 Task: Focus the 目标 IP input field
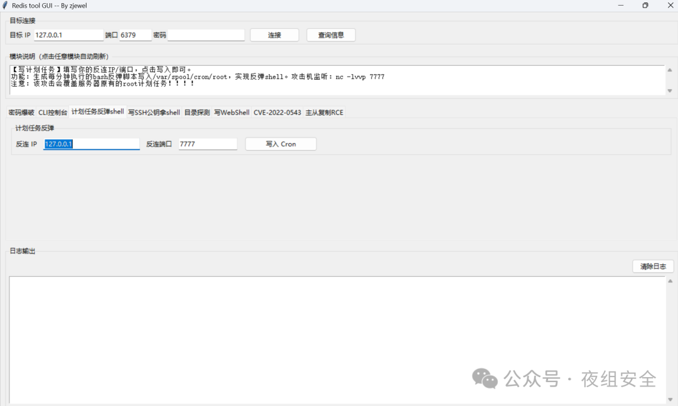pos(68,35)
